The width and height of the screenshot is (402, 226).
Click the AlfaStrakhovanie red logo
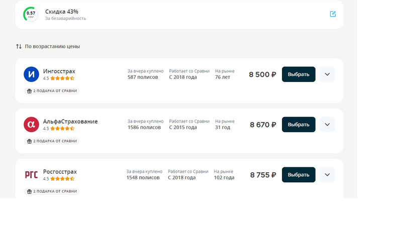coord(31,125)
